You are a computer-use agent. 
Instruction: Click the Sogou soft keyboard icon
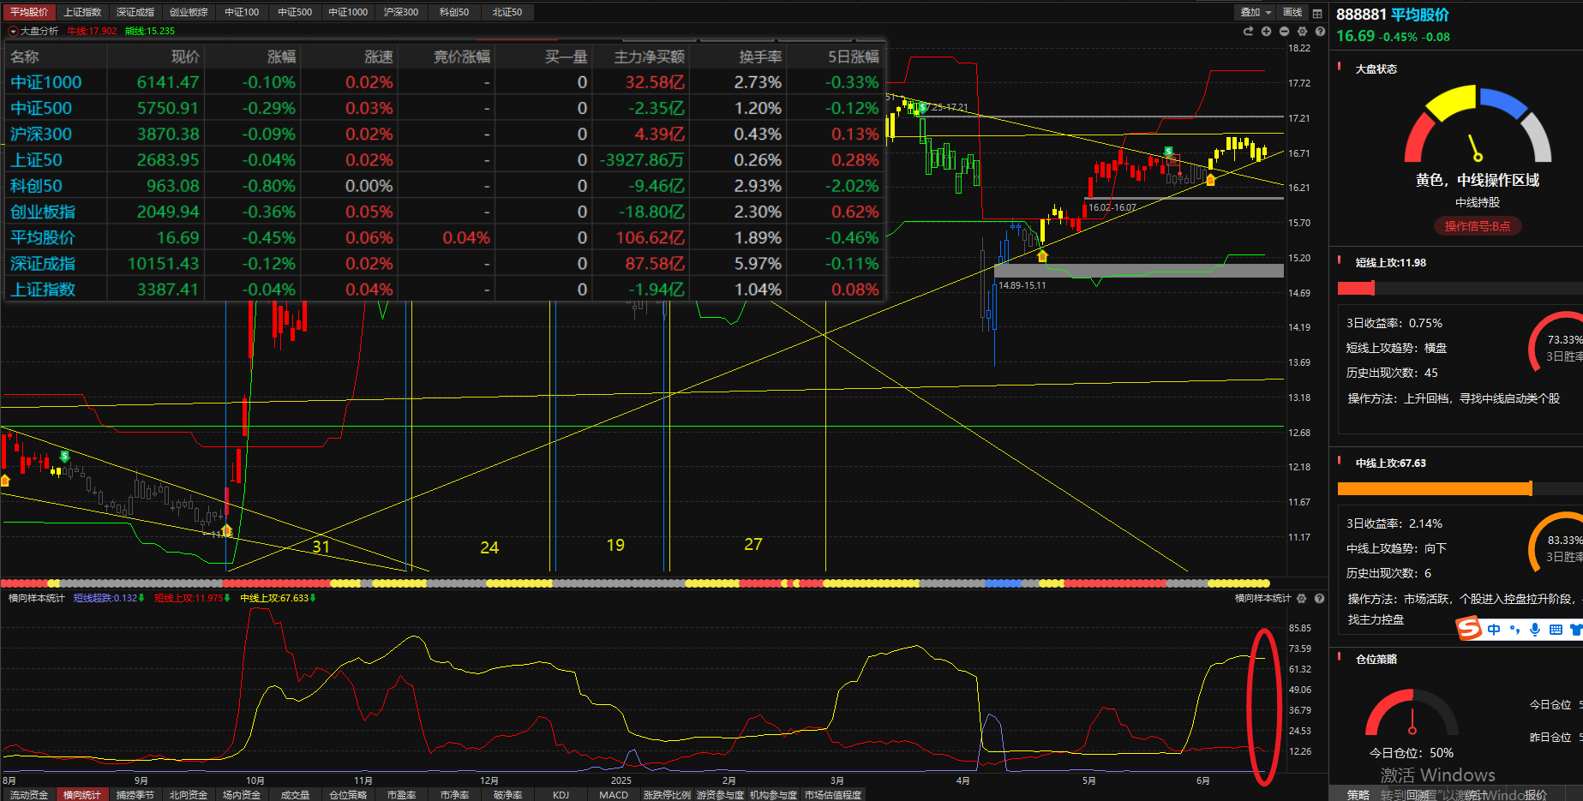click(1556, 630)
